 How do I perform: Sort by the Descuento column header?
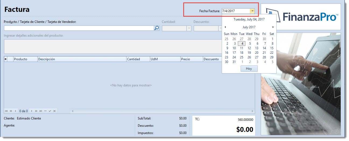click(212, 59)
